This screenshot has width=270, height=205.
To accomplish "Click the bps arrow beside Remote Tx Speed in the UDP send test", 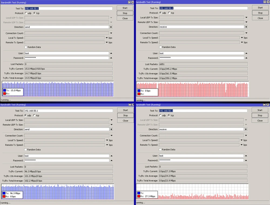I will pyautogui.click(x=107, y=145).
